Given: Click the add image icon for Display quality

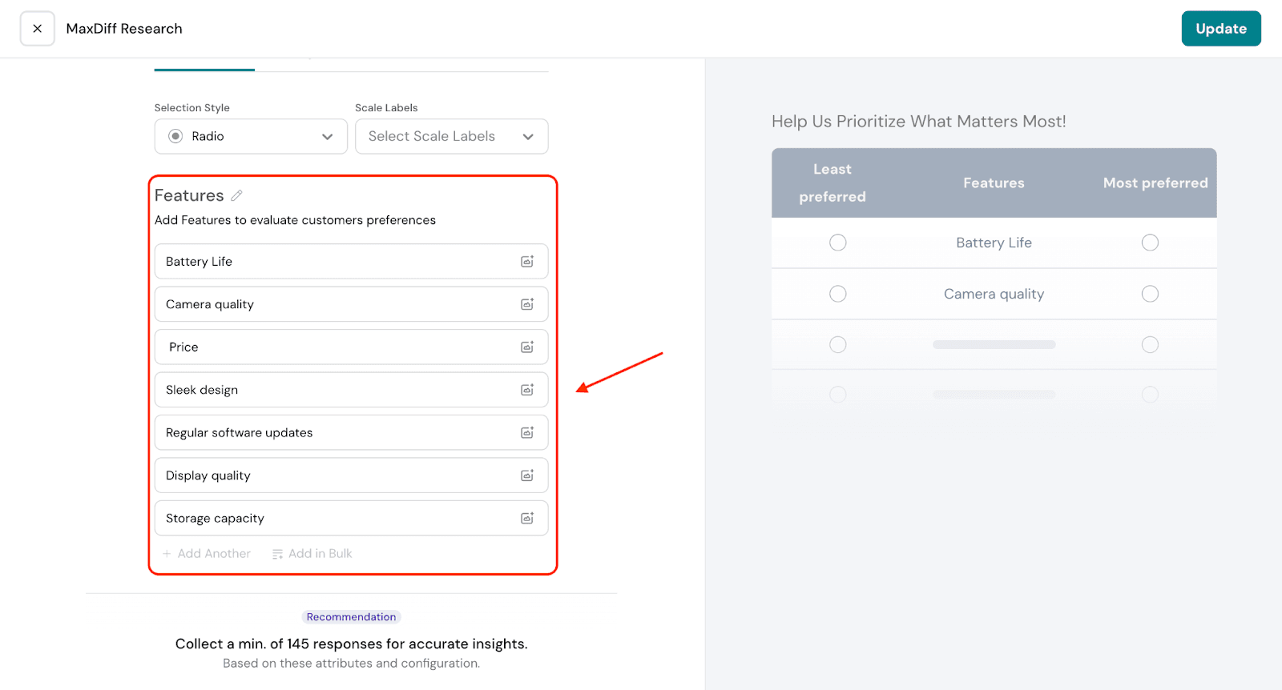Looking at the screenshot, I should pyautogui.click(x=527, y=475).
